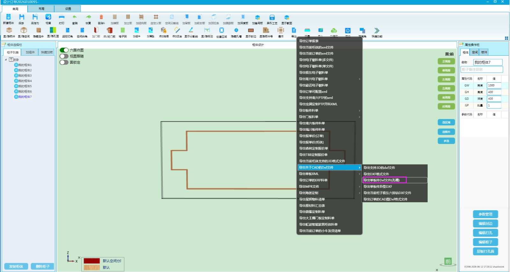Screen dimensions: 510x272
Task: Click the 新建柜体 new cabinet icon
Action: click(x=9, y=17)
